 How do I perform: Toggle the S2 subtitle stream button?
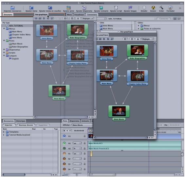tap(64, 159)
